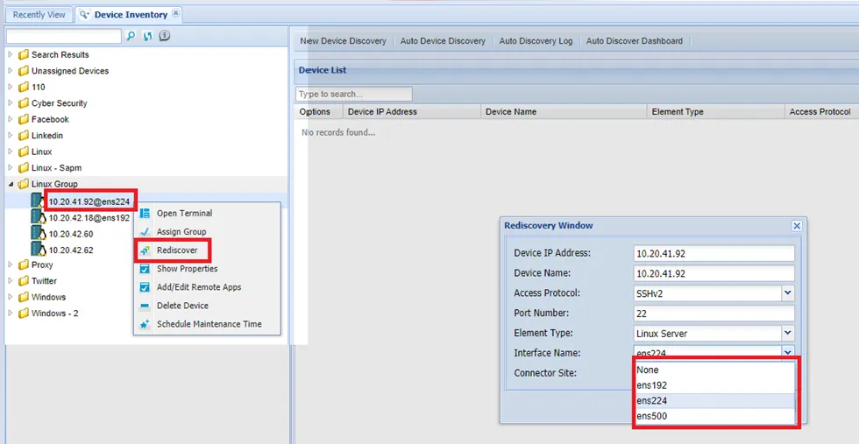859x444 pixels.
Task: Close the Rediscovery Window
Action: 797,226
